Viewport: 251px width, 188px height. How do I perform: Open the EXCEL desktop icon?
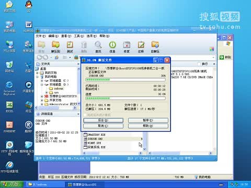9,107
